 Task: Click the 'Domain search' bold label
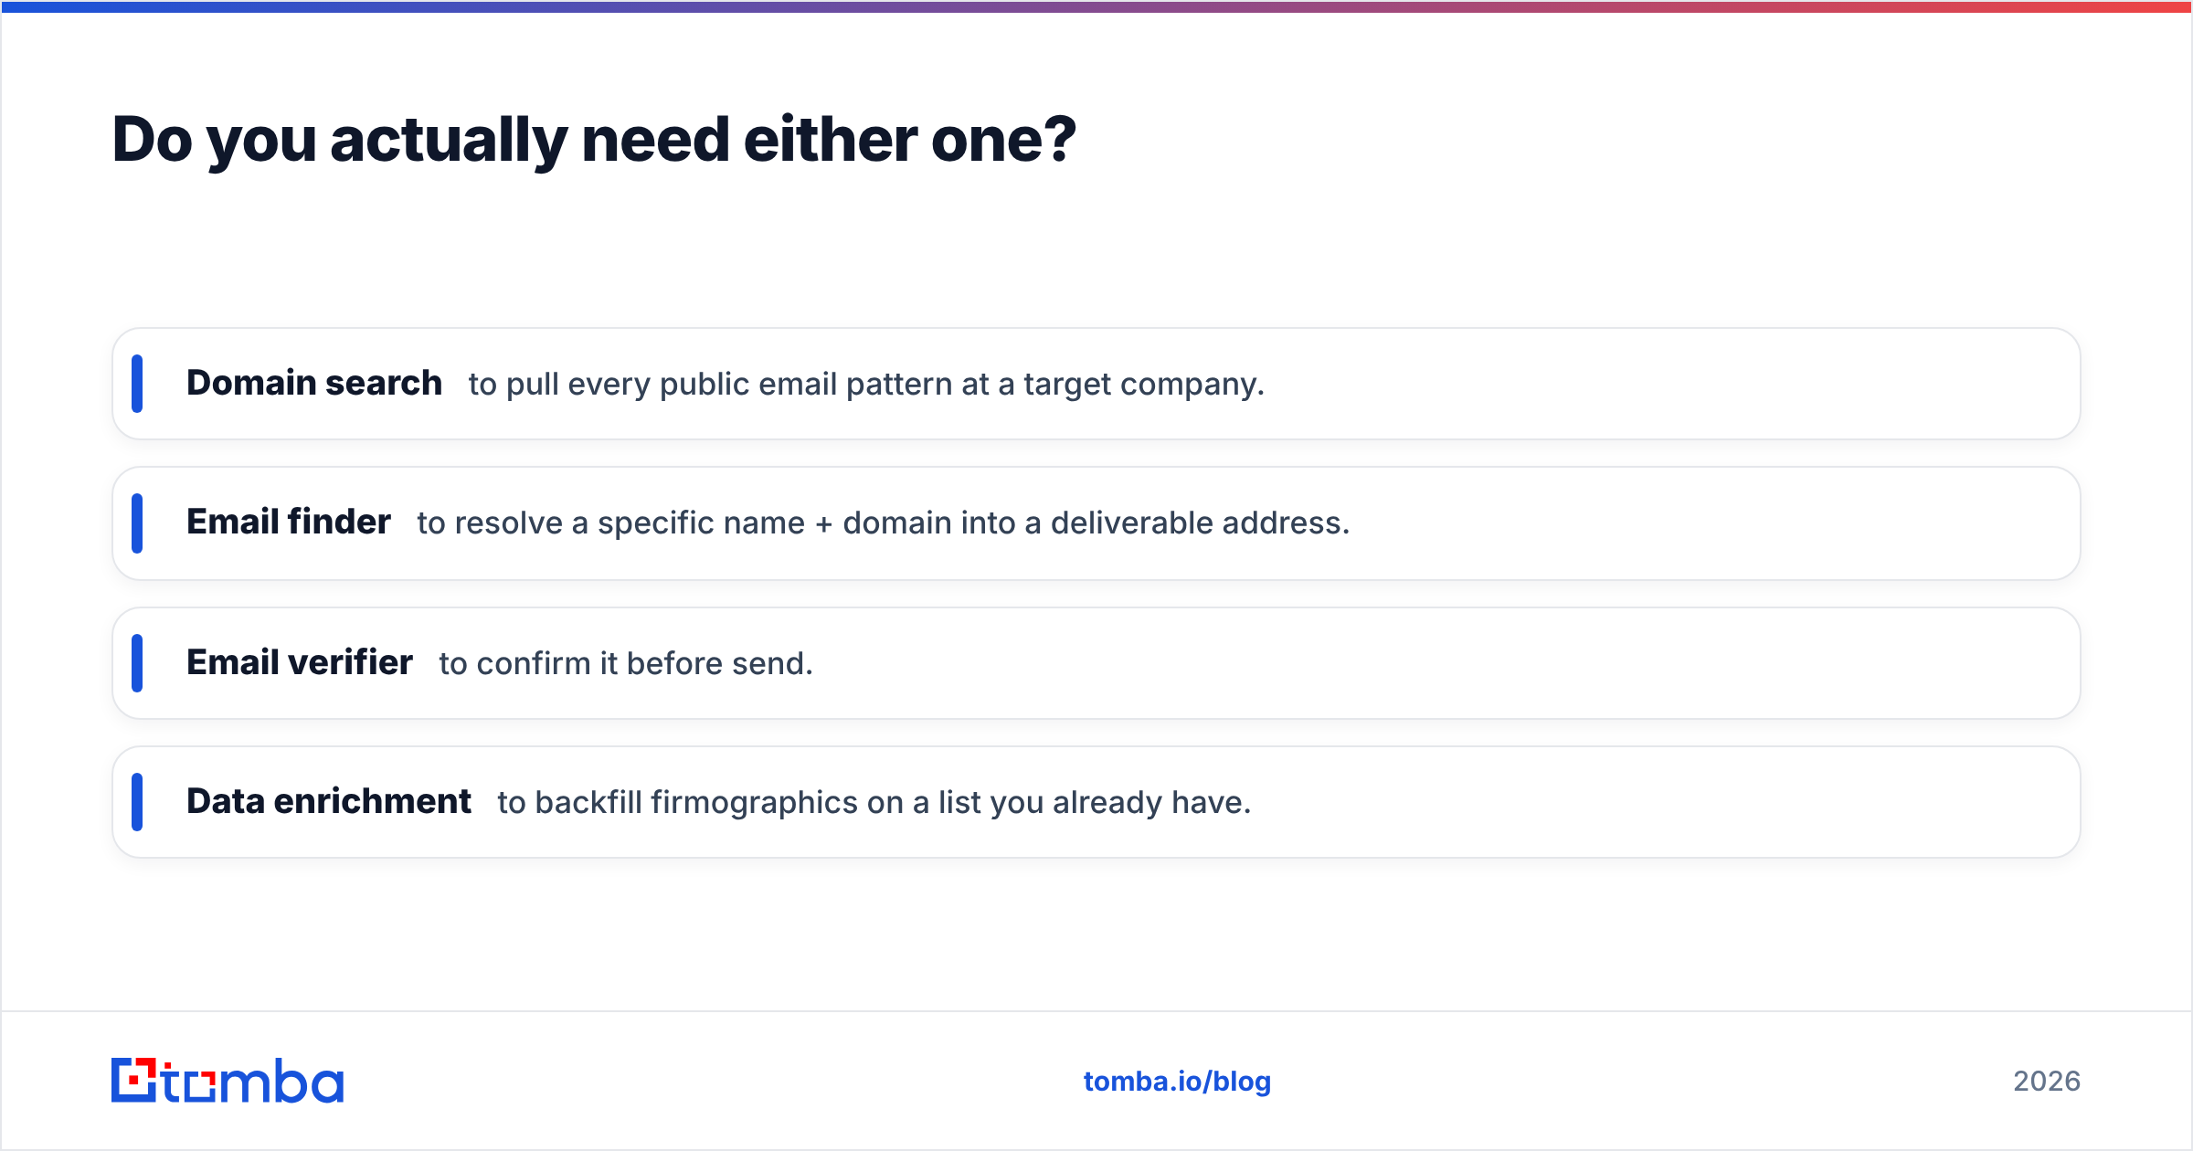click(x=314, y=383)
